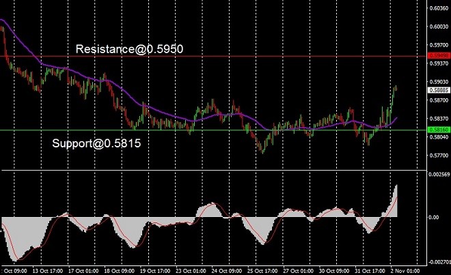The width and height of the screenshot is (451, 275).
Task: Click the -0.002701 indicator scale label
Action: click(x=439, y=262)
